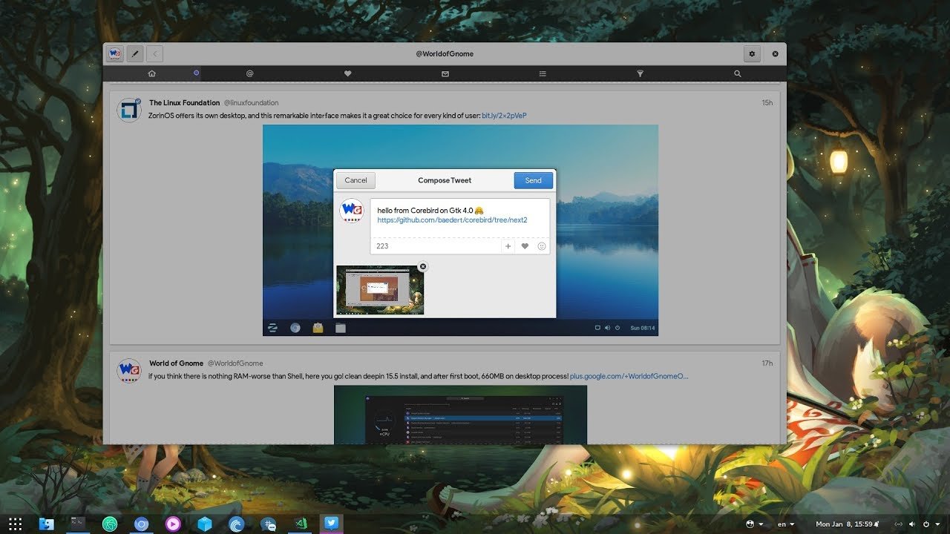Open the hashtag chat app in the taskbar
This screenshot has width=950, height=534.
click(x=269, y=524)
